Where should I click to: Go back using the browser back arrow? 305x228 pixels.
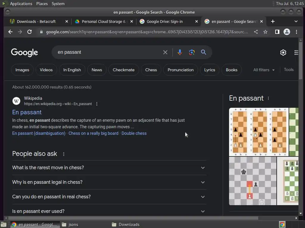pyautogui.click(x=10, y=32)
